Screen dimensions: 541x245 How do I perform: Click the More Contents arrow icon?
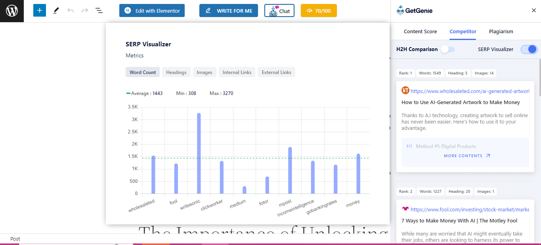(488, 156)
